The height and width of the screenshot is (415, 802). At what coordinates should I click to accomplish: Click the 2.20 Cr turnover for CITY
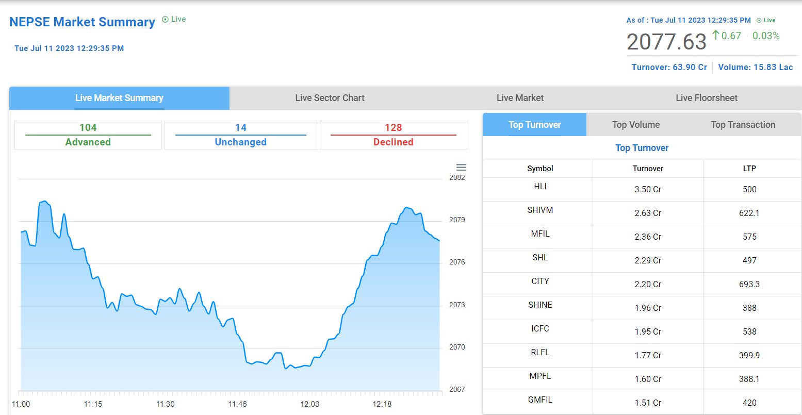click(x=648, y=284)
